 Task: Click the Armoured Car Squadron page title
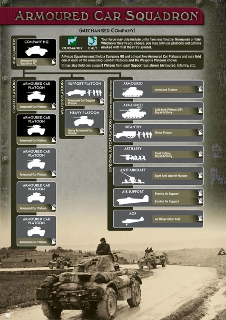(x=106, y=16)
